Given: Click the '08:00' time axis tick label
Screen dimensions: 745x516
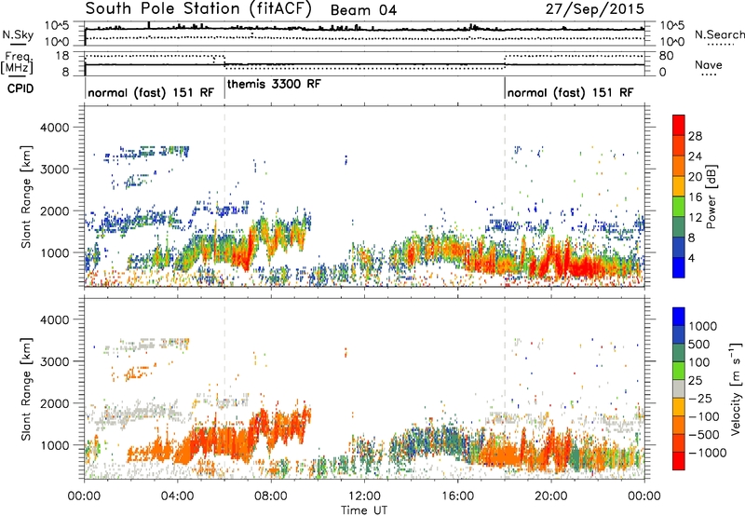Looking at the screenshot, I should [271, 496].
